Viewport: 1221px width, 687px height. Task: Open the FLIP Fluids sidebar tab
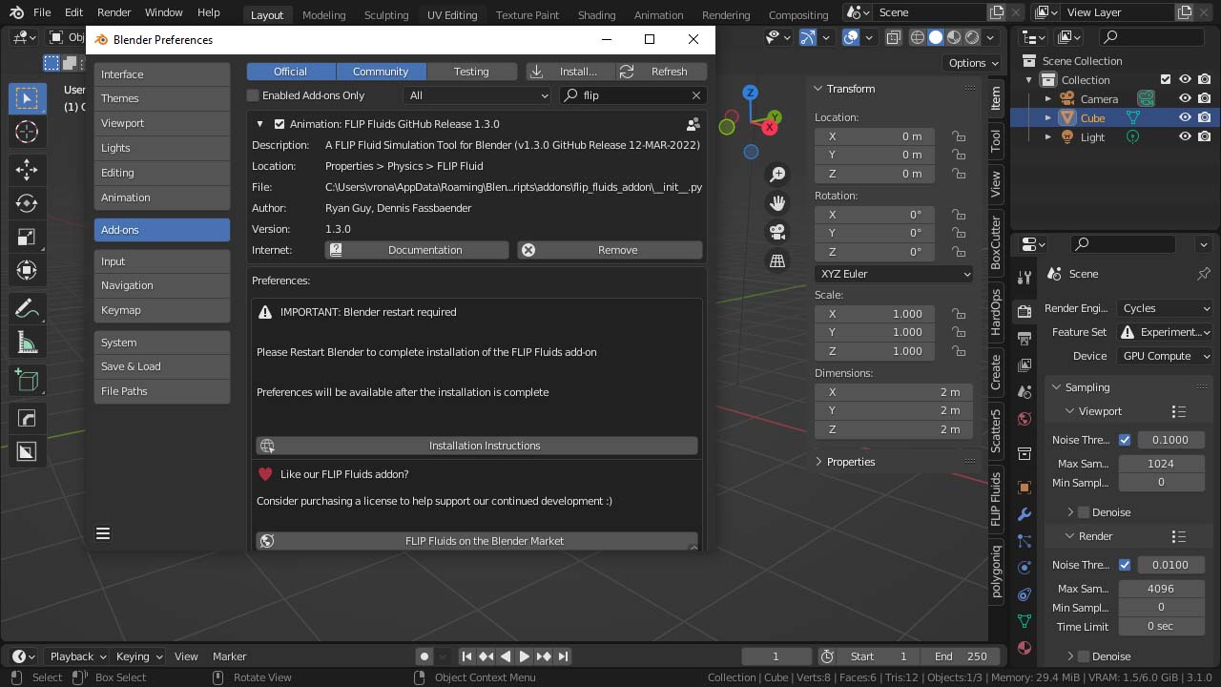coord(995,499)
